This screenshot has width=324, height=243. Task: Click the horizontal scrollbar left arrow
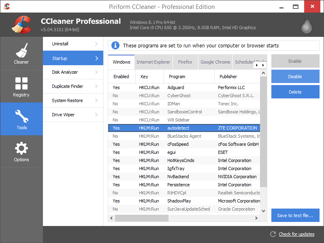coord(112,218)
